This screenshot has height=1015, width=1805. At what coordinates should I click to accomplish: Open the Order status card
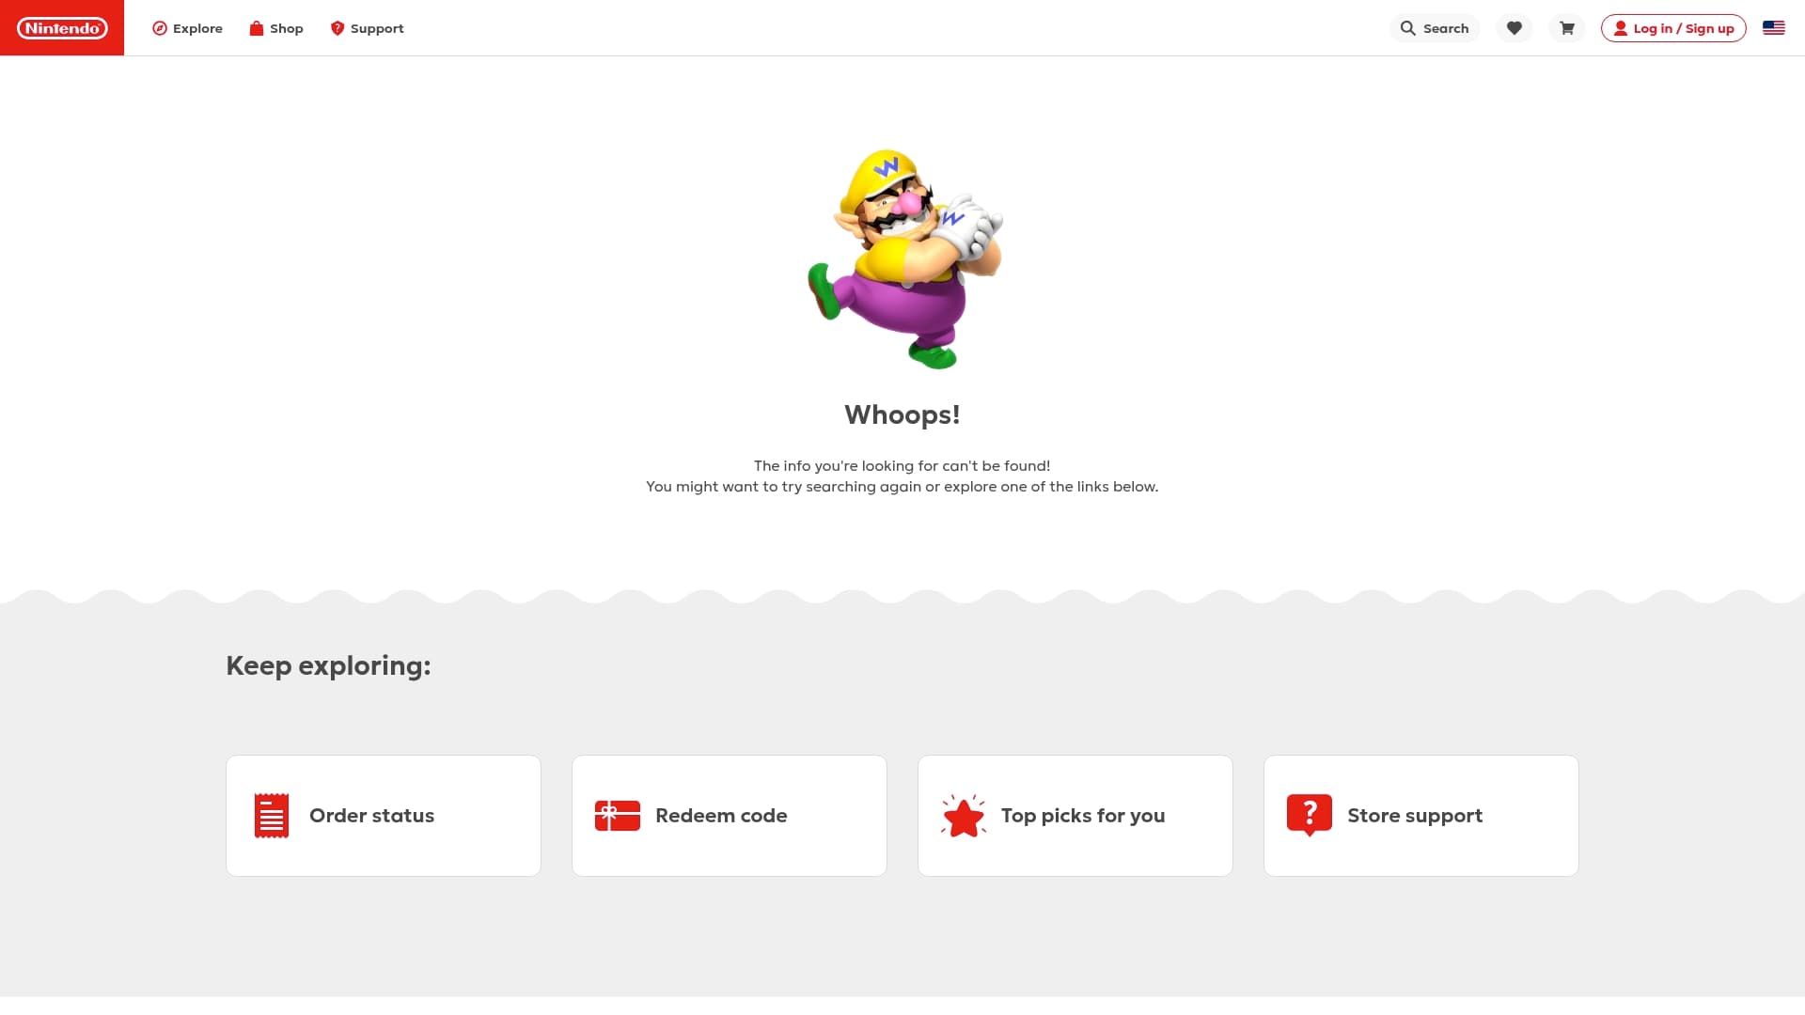click(384, 816)
